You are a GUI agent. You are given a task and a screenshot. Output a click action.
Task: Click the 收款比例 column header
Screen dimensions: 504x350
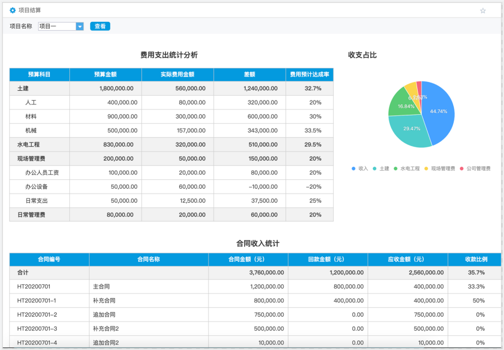coord(474,259)
